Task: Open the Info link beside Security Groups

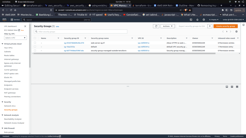Action: tap(58, 27)
